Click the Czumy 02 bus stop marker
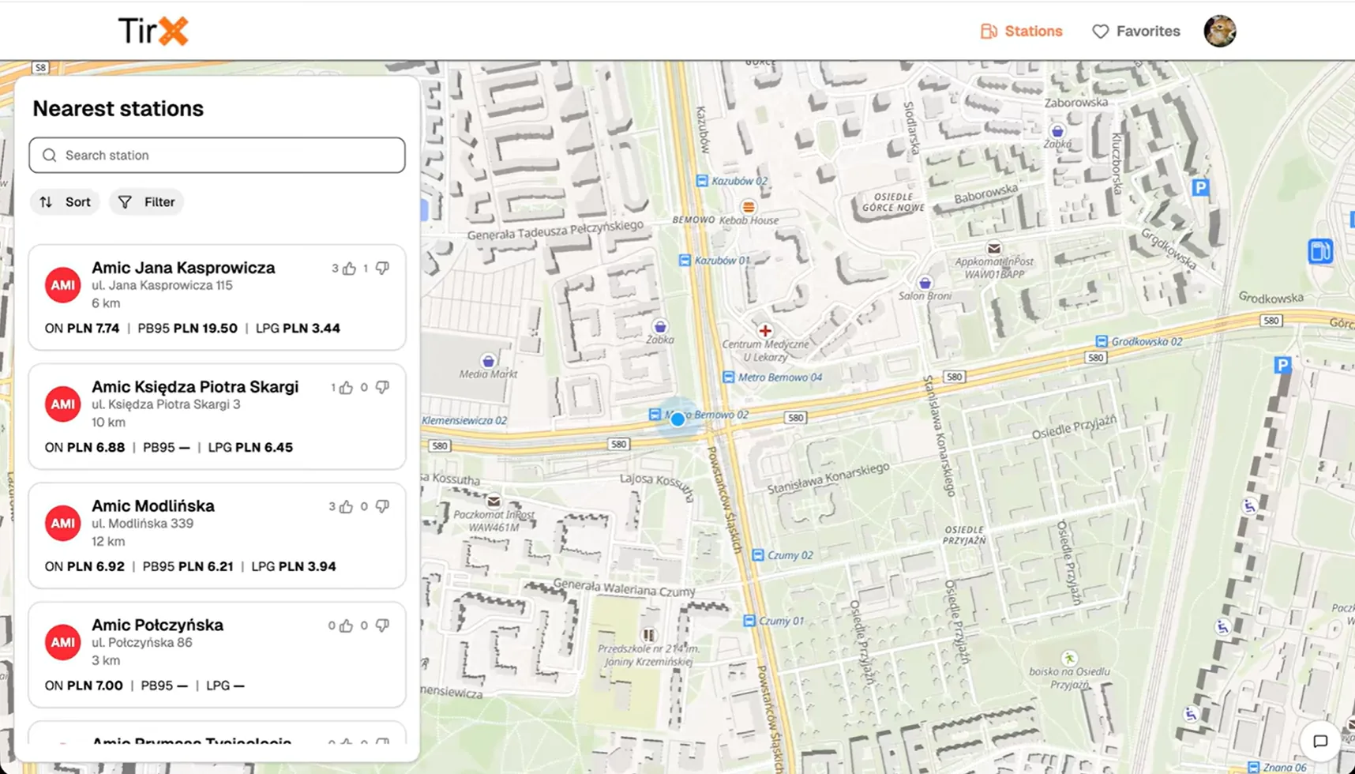The width and height of the screenshot is (1355, 774). click(x=757, y=555)
